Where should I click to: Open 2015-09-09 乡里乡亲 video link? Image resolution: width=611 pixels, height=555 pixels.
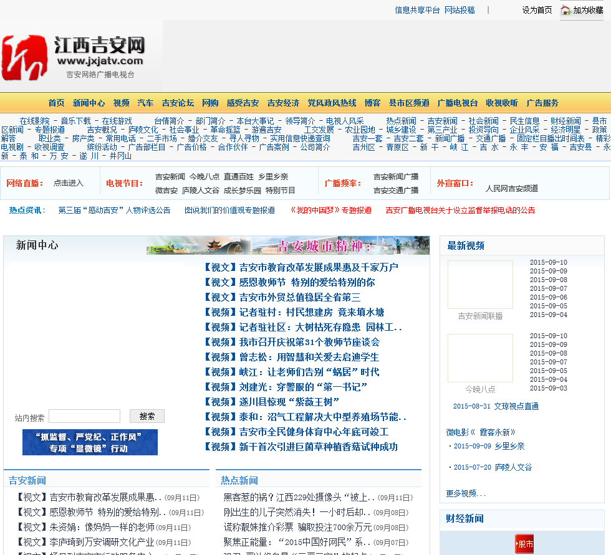pos(489,446)
